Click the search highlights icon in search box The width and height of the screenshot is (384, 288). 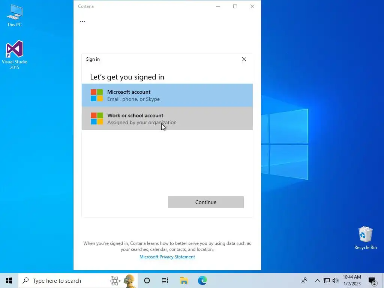(123, 280)
